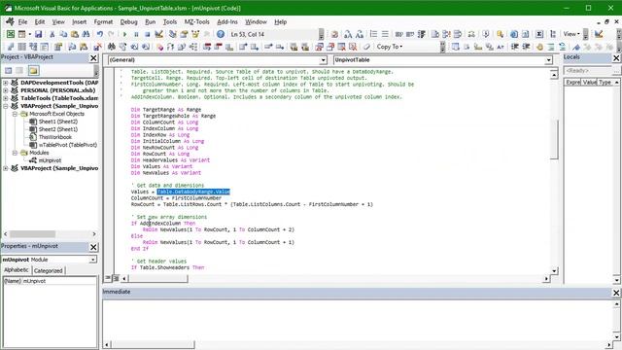Switch to Categorized properties tab
This screenshot has width=622, height=350.
48,270
